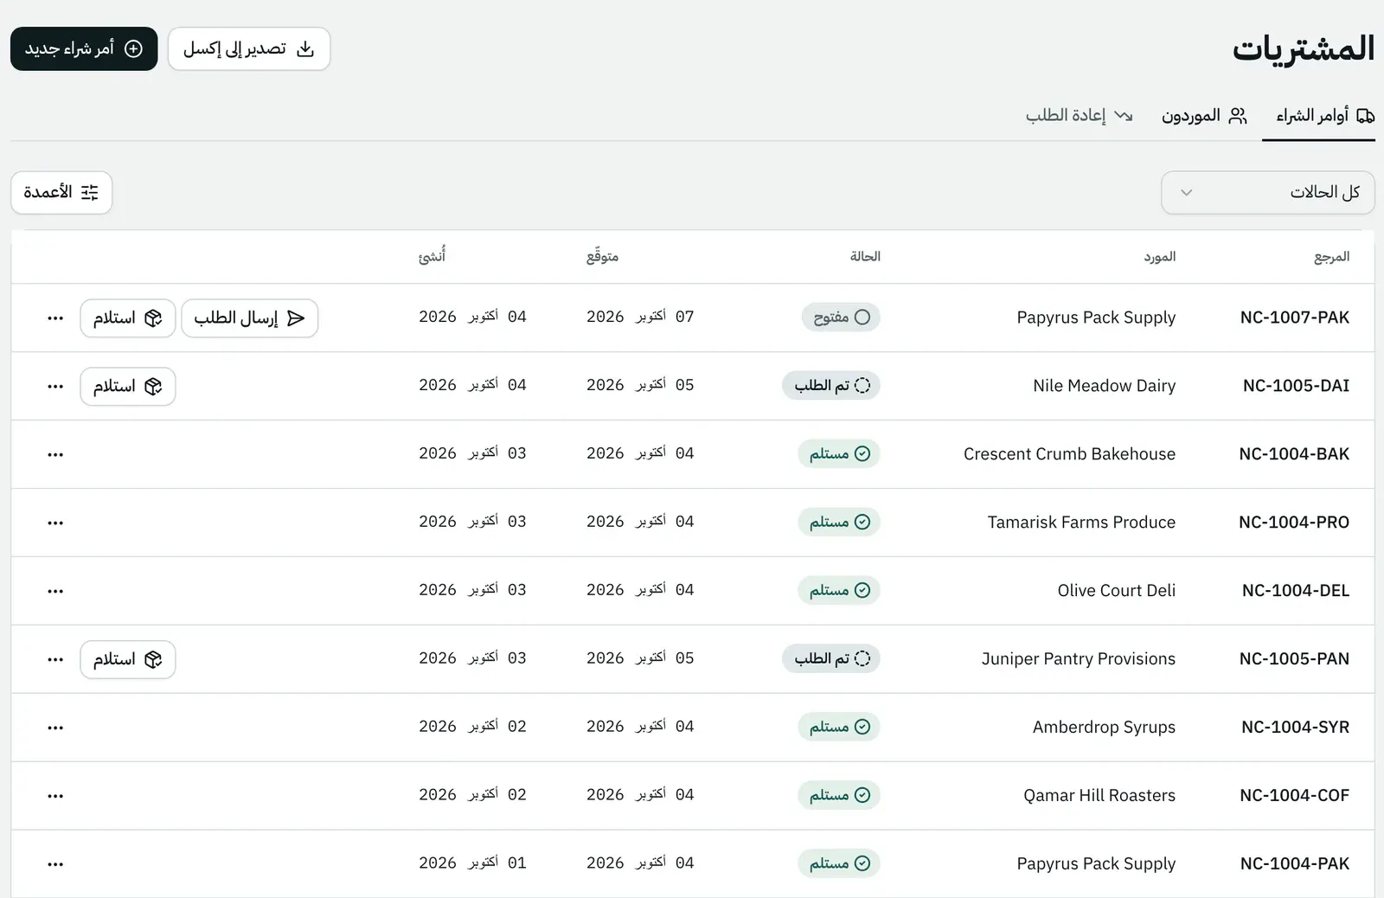Click the مفتوح status badge for NC-1007-PAK

[841, 318]
